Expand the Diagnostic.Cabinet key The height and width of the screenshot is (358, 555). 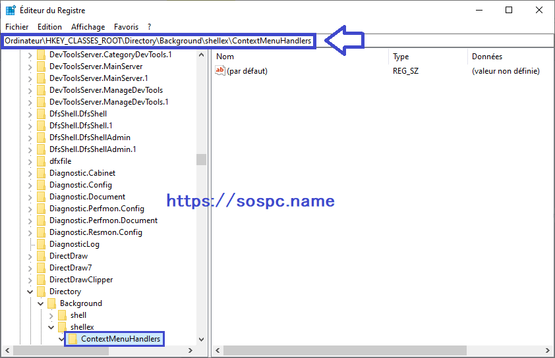(30, 174)
